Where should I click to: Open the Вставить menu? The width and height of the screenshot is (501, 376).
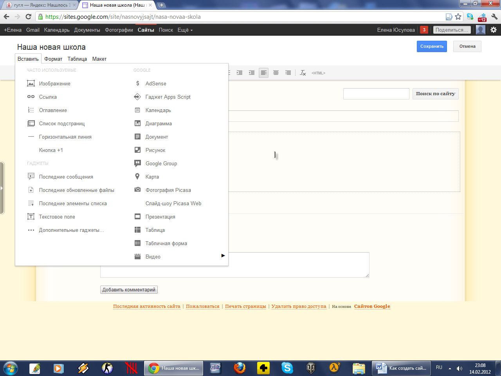tap(28, 59)
